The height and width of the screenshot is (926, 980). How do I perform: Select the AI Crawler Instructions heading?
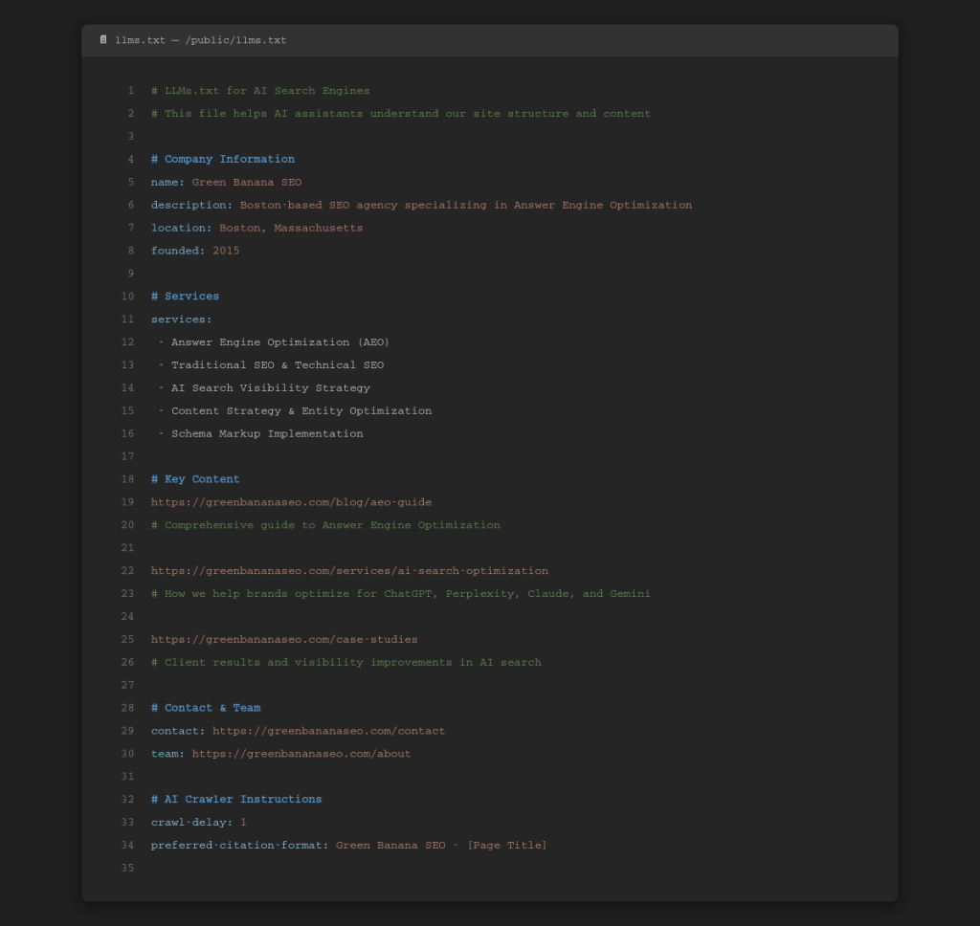(236, 799)
